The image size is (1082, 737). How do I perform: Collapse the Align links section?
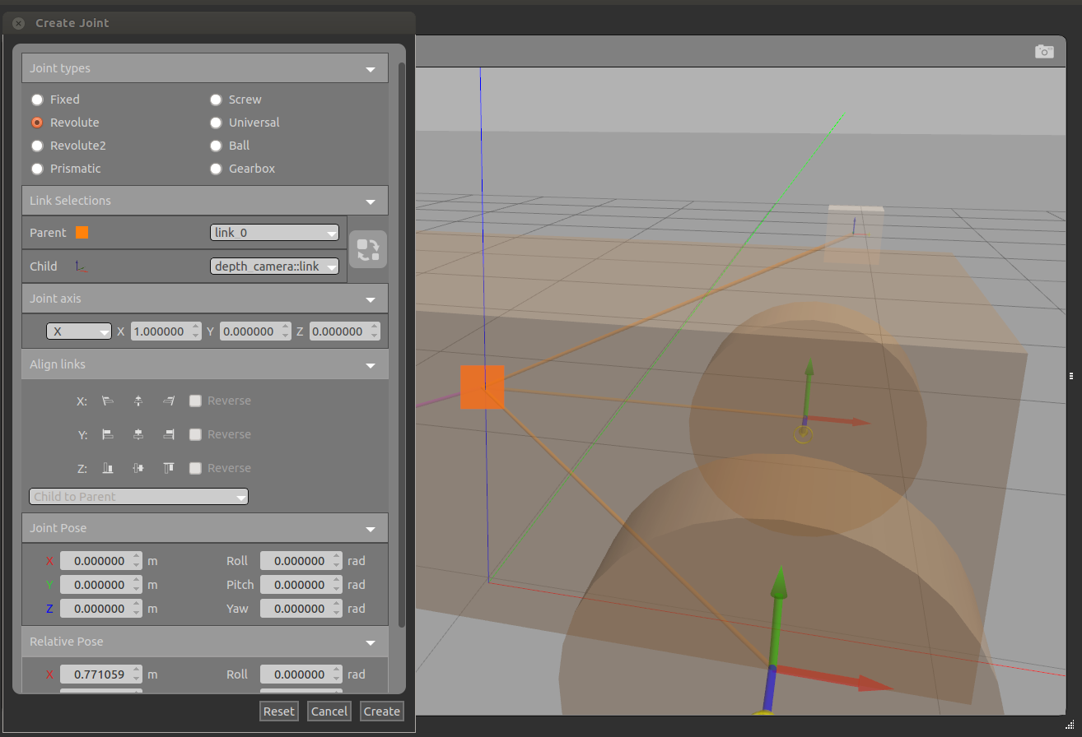coord(205,364)
